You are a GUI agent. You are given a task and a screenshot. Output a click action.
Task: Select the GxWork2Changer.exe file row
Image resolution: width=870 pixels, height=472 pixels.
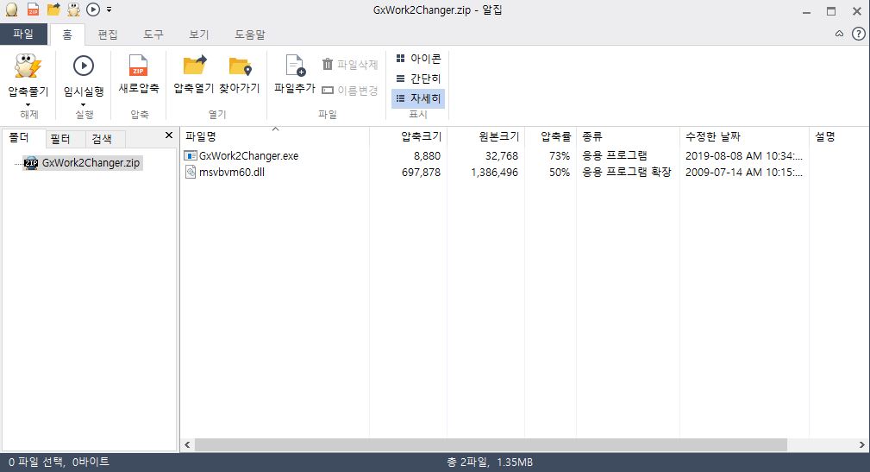524,156
